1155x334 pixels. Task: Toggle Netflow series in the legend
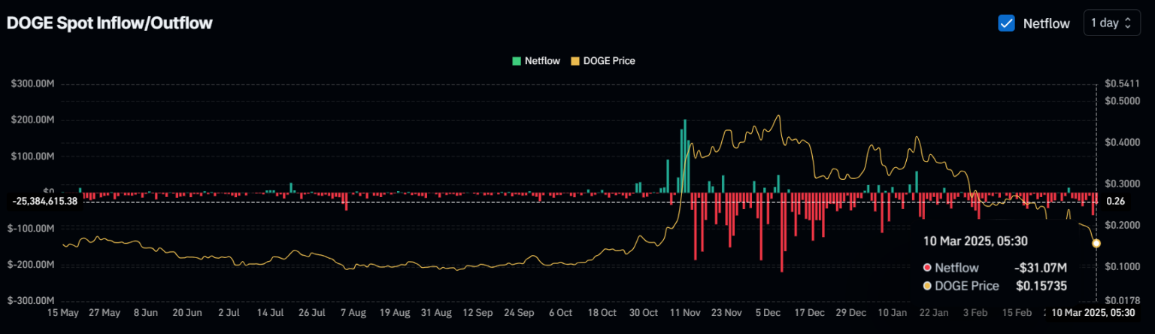pos(536,61)
